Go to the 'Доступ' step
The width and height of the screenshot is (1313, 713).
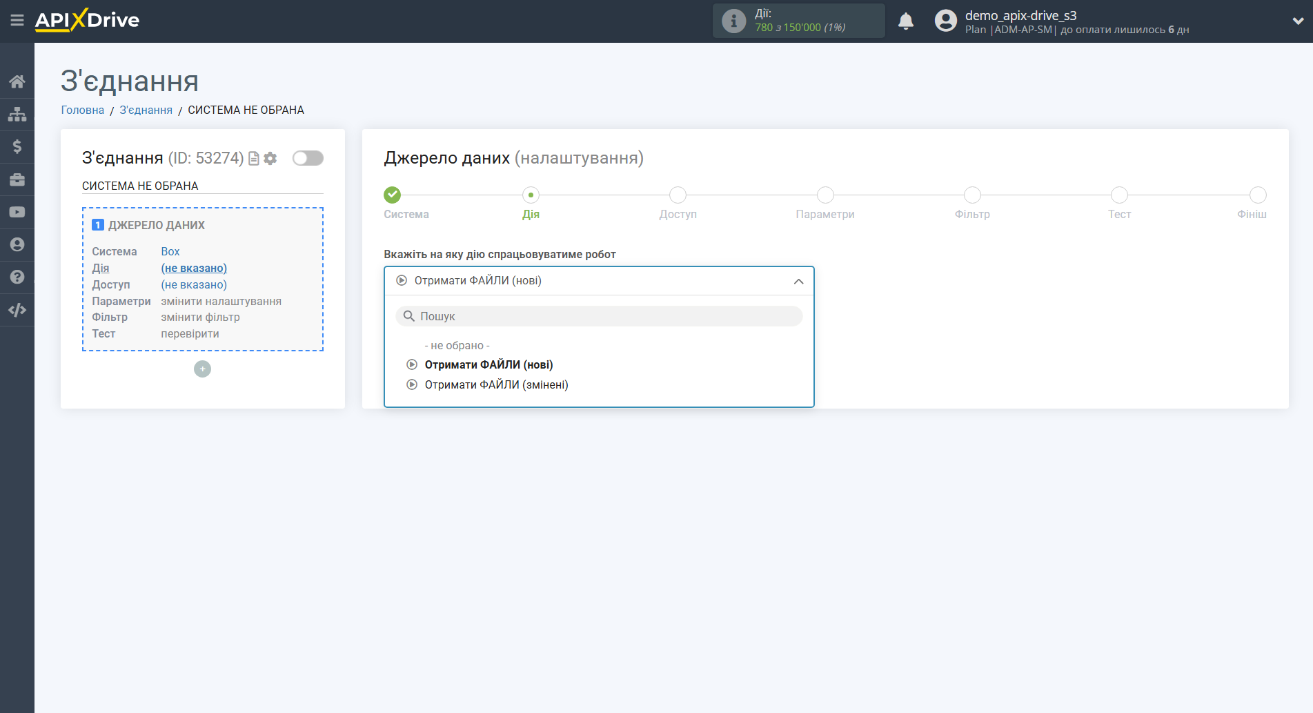678,195
